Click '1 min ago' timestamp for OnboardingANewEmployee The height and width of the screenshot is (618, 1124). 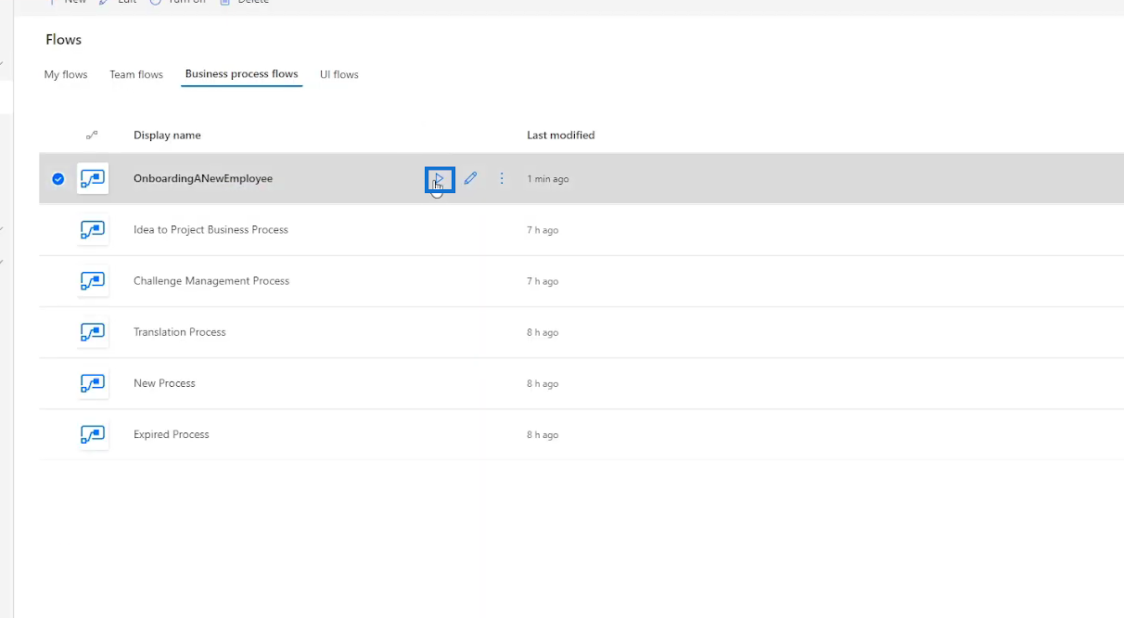[548, 179]
